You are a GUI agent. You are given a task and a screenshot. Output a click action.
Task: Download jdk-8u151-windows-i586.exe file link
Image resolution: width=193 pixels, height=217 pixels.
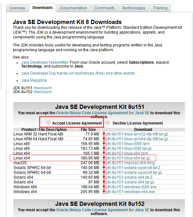pos(131,187)
